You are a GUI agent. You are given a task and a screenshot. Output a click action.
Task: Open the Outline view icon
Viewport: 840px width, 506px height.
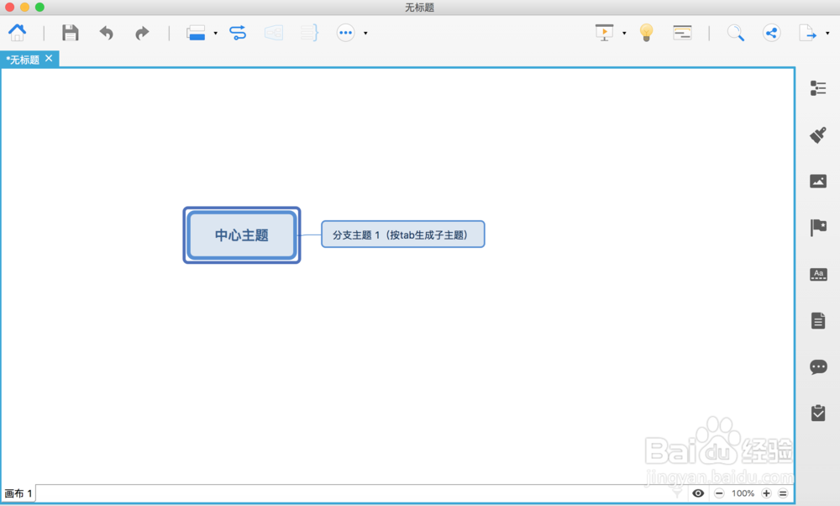682,33
